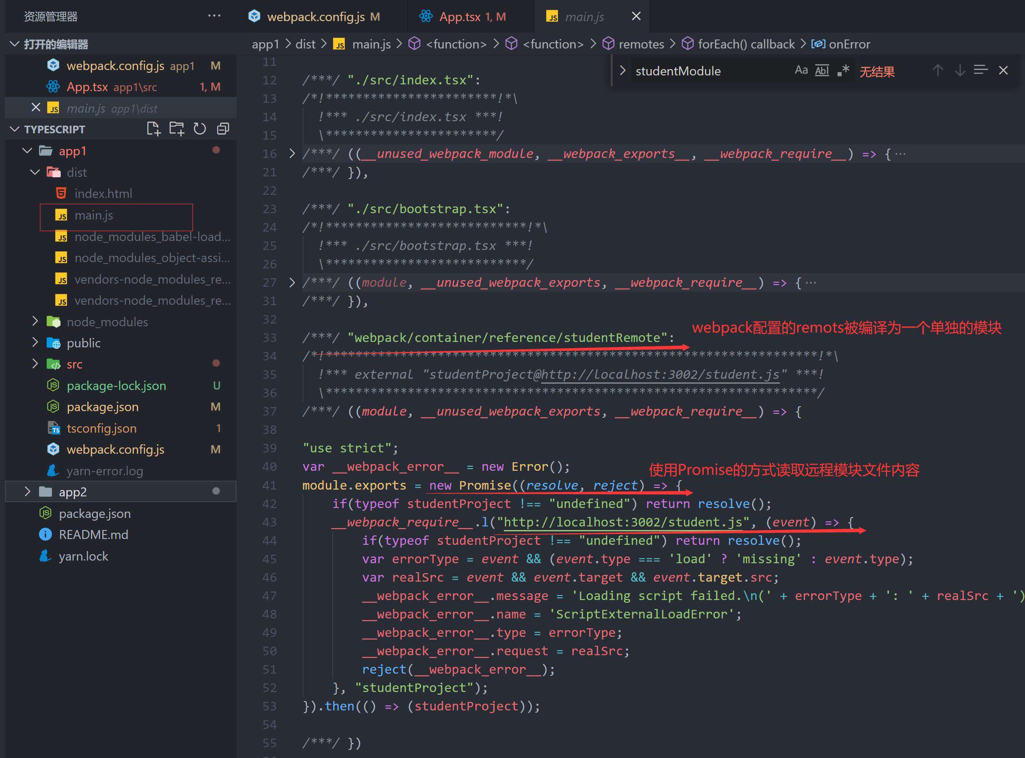Go to next match arrow
The height and width of the screenshot is (758, 1025).
click(x=959, y=70)
